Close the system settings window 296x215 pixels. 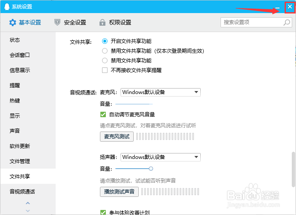point(290,7)
